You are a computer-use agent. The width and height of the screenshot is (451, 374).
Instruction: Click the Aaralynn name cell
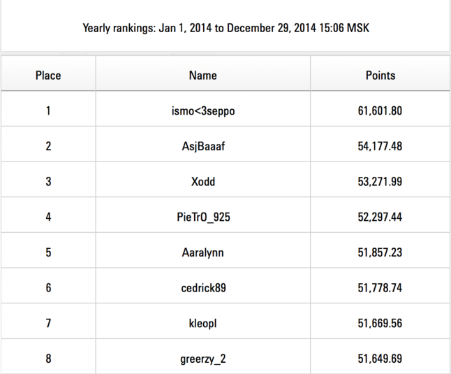(x=202, y=253)
